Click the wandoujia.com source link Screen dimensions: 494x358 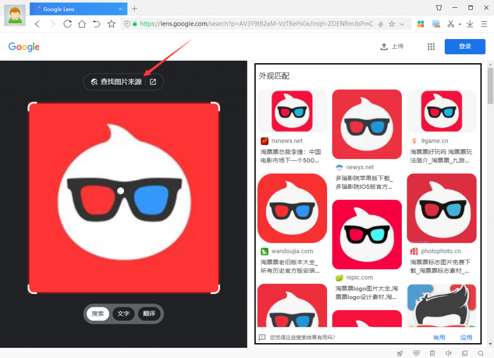(x=292, y=251)
